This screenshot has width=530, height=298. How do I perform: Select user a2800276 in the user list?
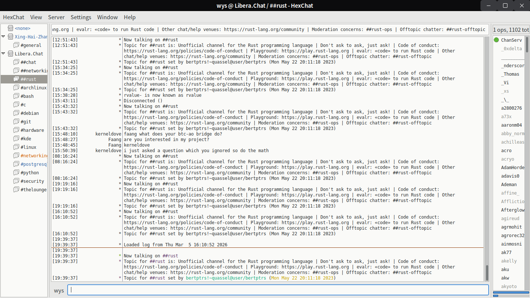512,108
